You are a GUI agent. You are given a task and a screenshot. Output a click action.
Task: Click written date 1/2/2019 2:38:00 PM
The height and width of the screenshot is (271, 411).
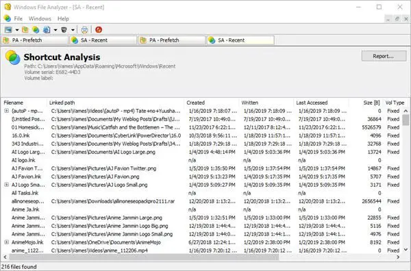[x=267, y=242]
